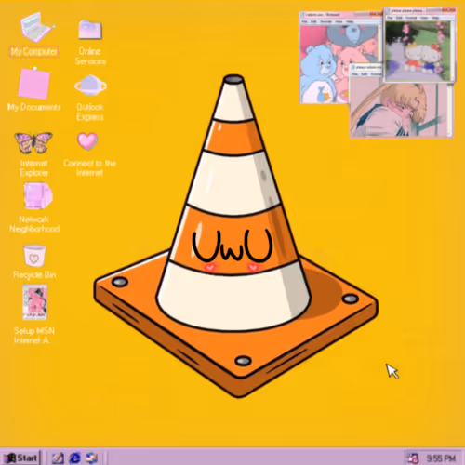Open Edit menu in Care Bears window
465x465 pixels.
(313, 21)
